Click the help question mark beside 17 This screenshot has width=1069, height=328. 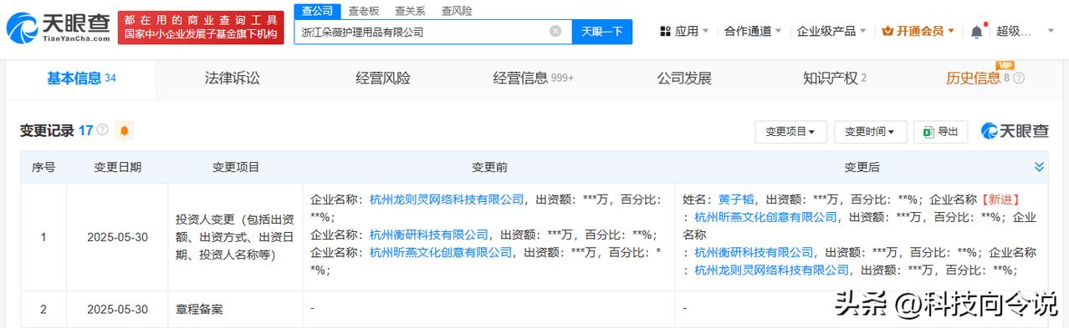[x=103, y=130]
